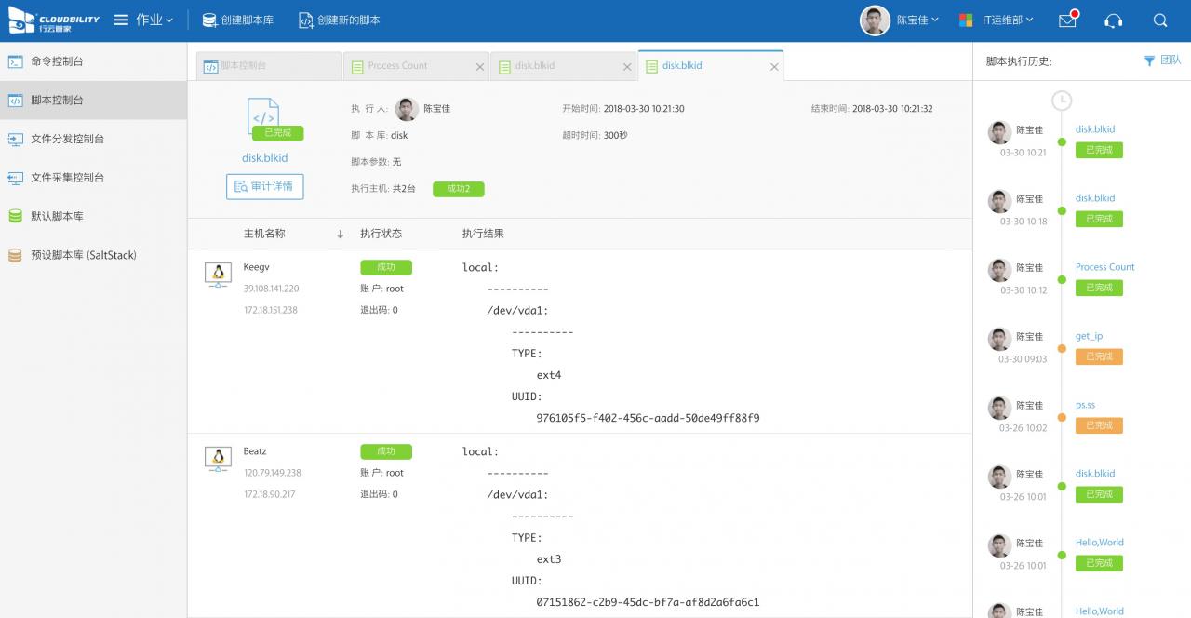Select 文件分发控制台 in the sidebar

(67, 139)
